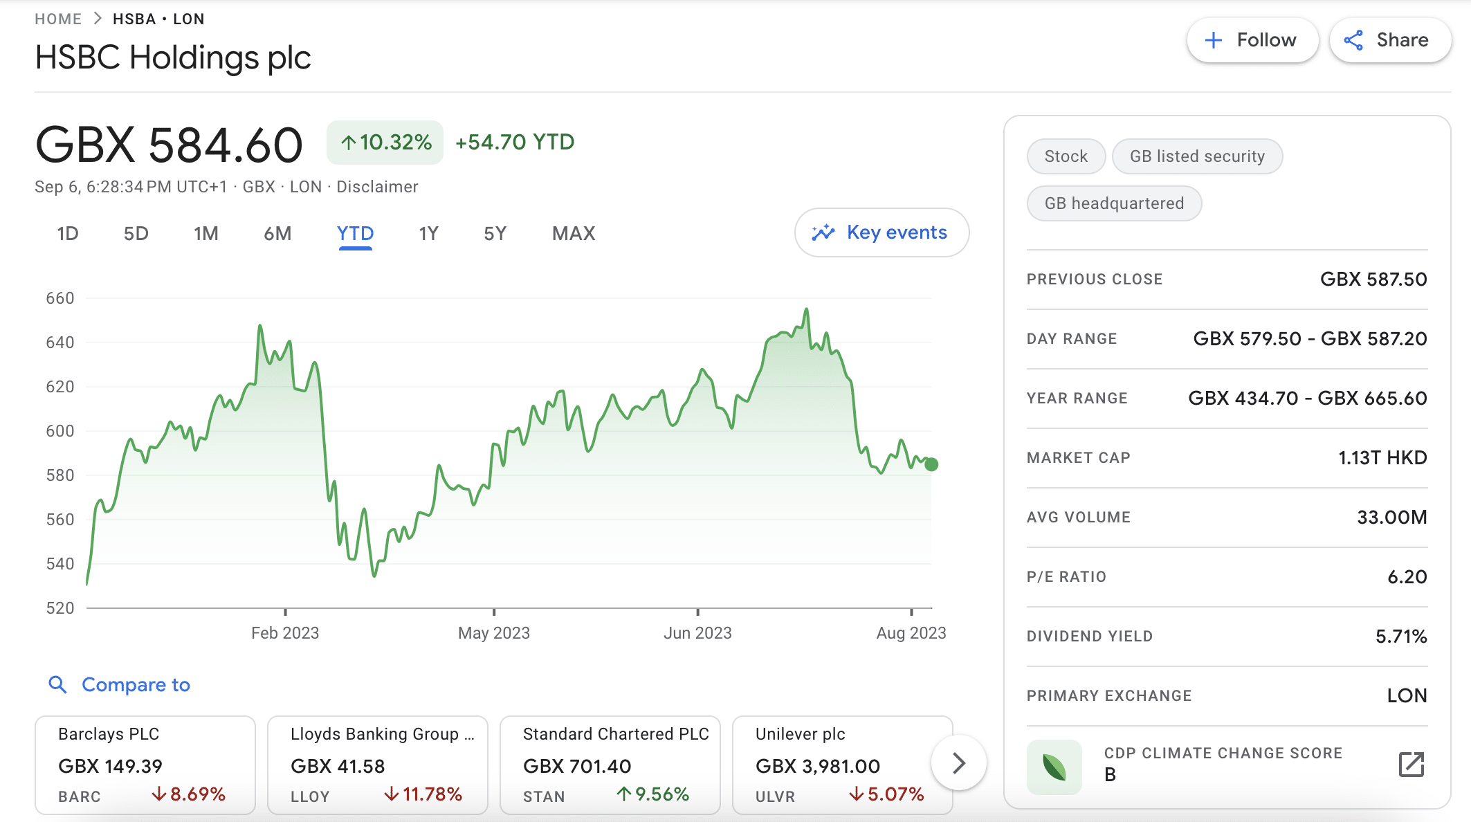Click the PRIMARY EXCHANGE label
1471x822 pixels.
pyautogui.click(x=1109, y=696)
